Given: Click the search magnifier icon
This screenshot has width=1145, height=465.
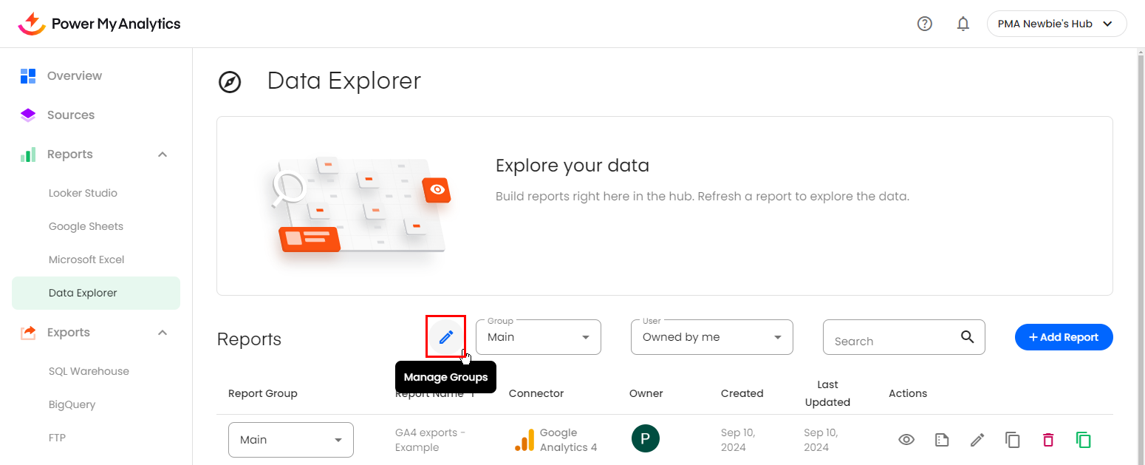Looking at the screenshot, I should coord(967,337).
